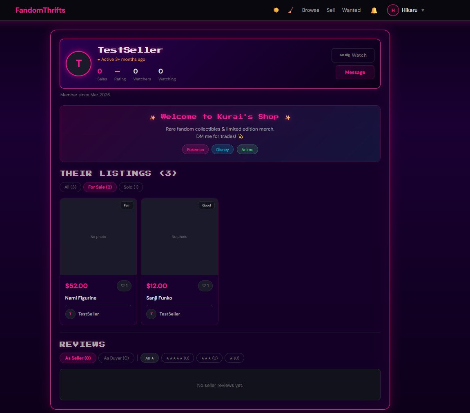Click the $12.00 price
The width and height of the screenshot is (470, 413).
(157, 286)
